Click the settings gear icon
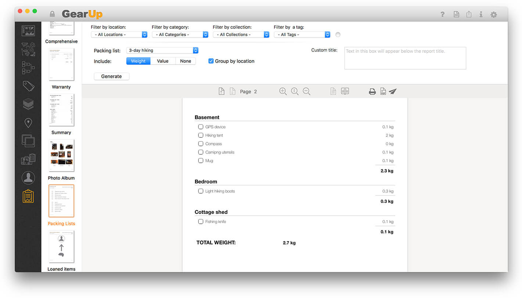 494,15
